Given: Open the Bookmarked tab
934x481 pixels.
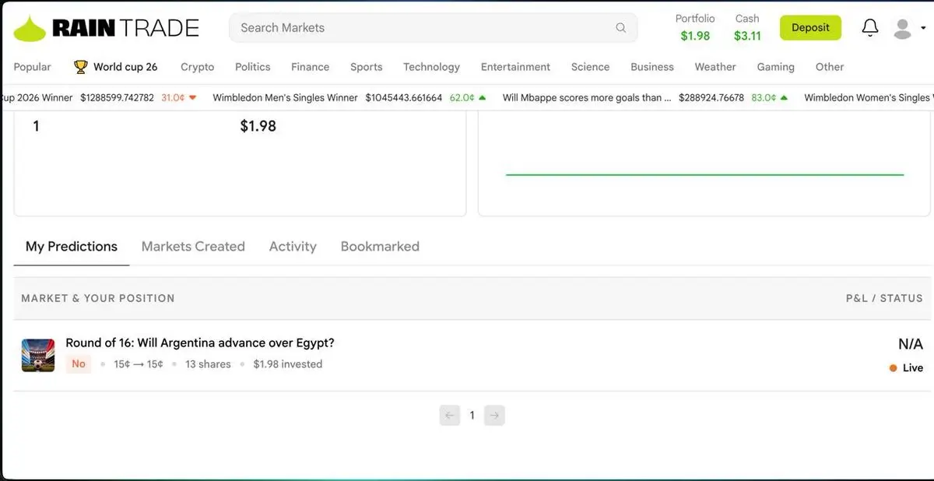Looking at the screenshot, I should [x=380, y=247].
